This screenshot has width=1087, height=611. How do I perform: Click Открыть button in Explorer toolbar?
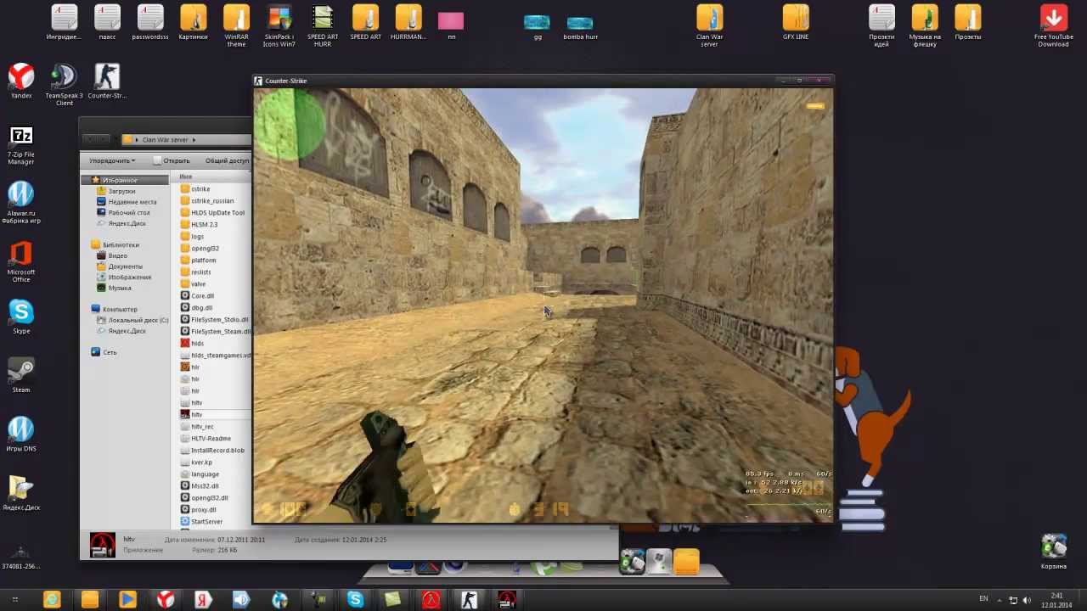point(172,160)
